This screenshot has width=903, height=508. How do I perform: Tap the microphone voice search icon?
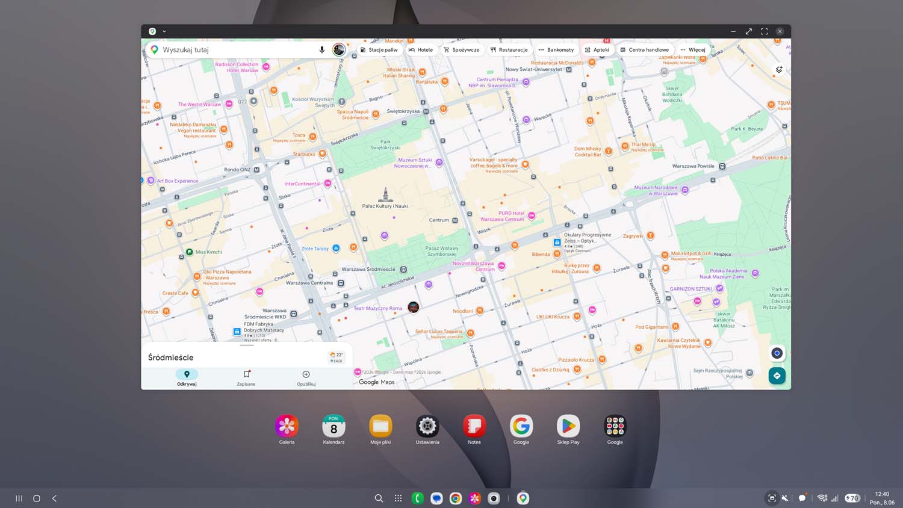coord(321,50)
